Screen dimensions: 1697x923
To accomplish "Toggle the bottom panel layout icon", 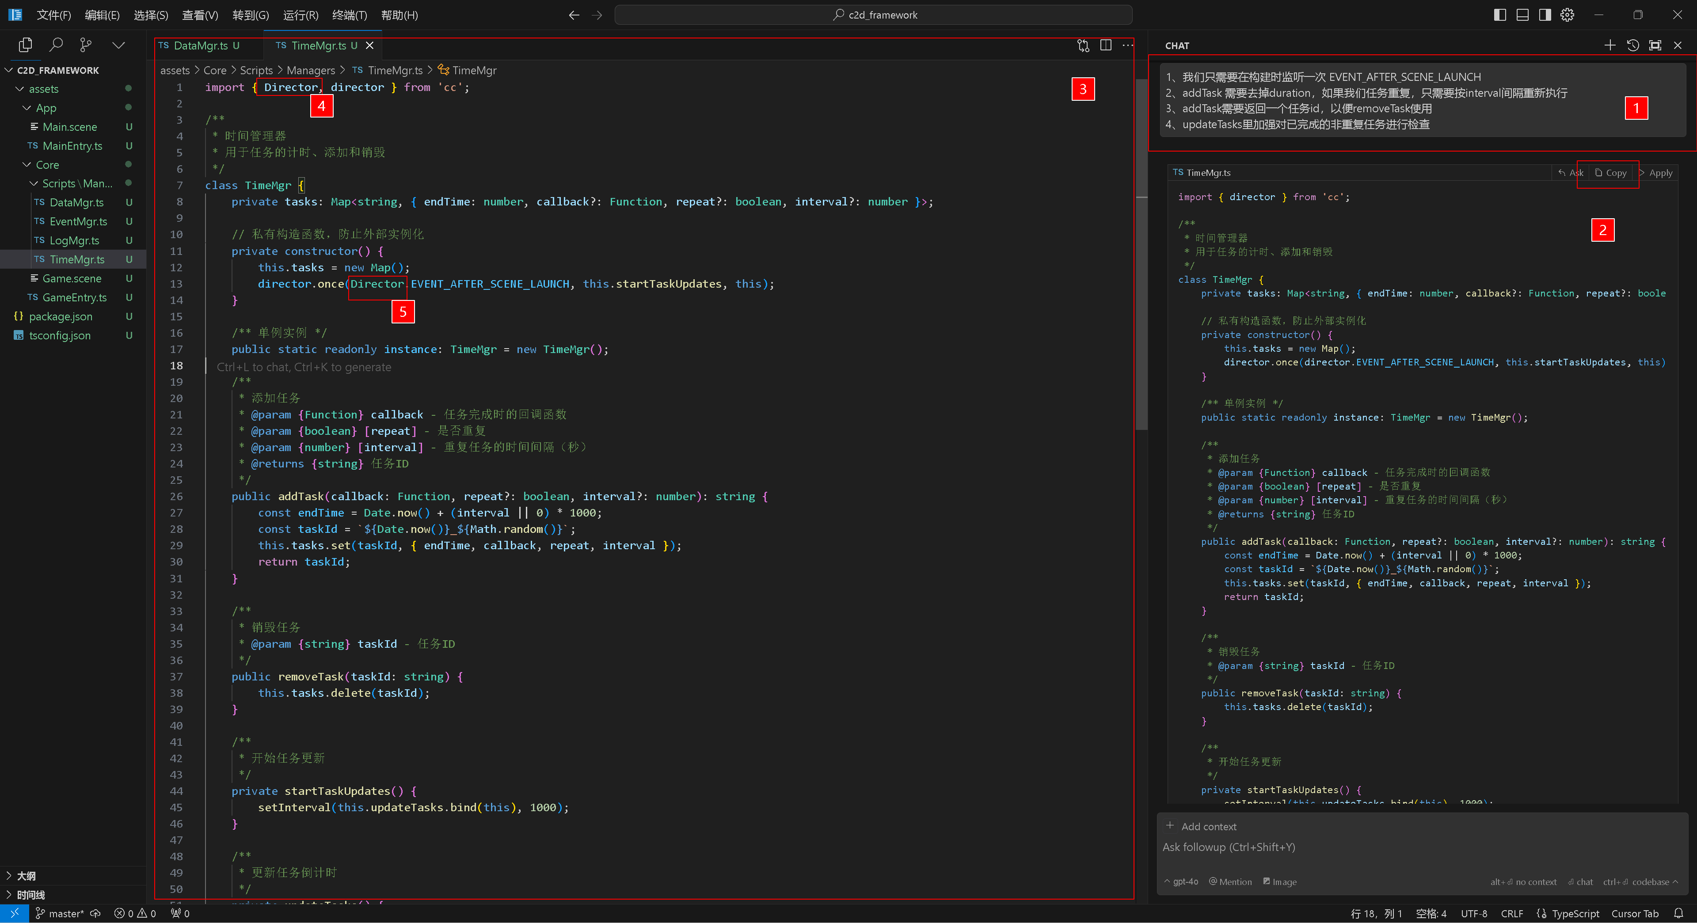I will point(1522,15).
